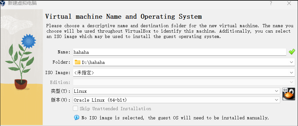This screenshot has height=126, width=298.
Task: Click the blue info icon beside the ISO notice
Action: (x=76, y=117)
